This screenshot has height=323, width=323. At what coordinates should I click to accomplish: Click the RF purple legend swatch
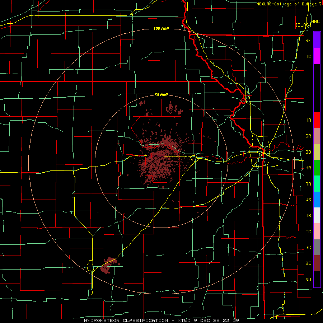coord(317,40)
